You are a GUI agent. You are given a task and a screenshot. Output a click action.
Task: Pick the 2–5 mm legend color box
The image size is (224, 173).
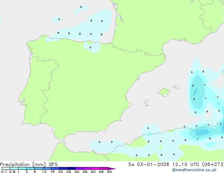(x=30, y=168)
